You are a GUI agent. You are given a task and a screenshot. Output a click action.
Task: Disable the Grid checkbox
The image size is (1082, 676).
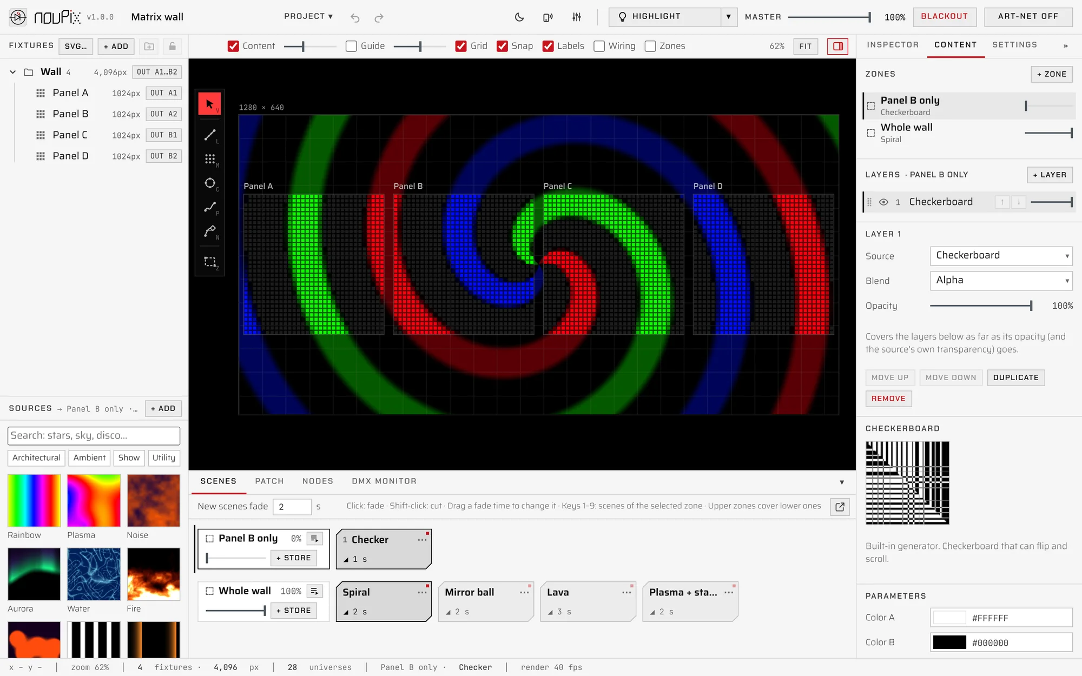[461, 46]
